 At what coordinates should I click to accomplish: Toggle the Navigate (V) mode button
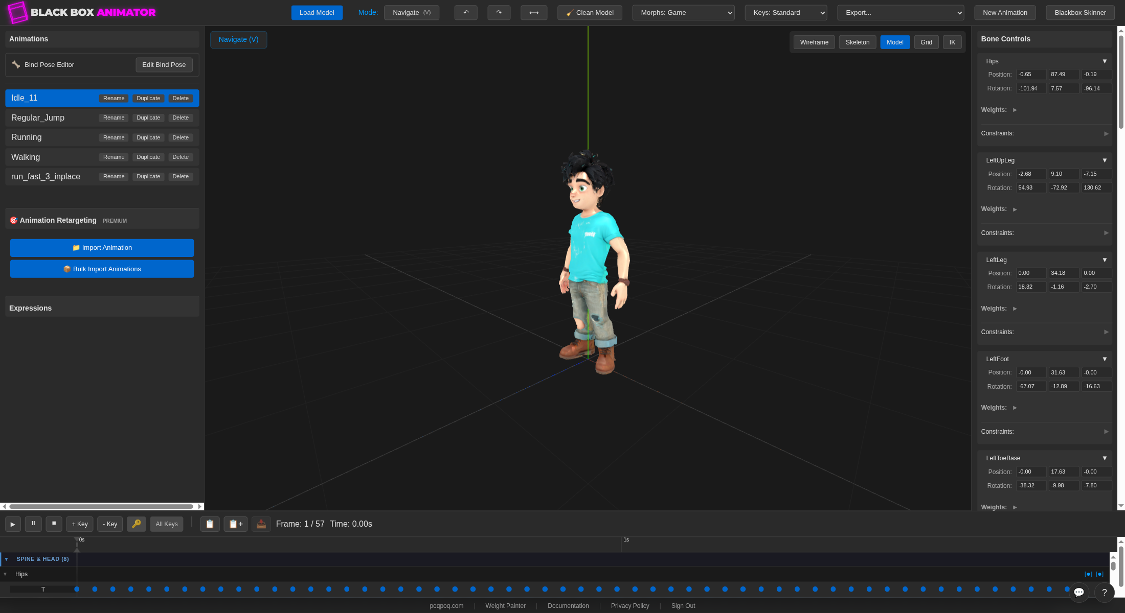(412, 13)
